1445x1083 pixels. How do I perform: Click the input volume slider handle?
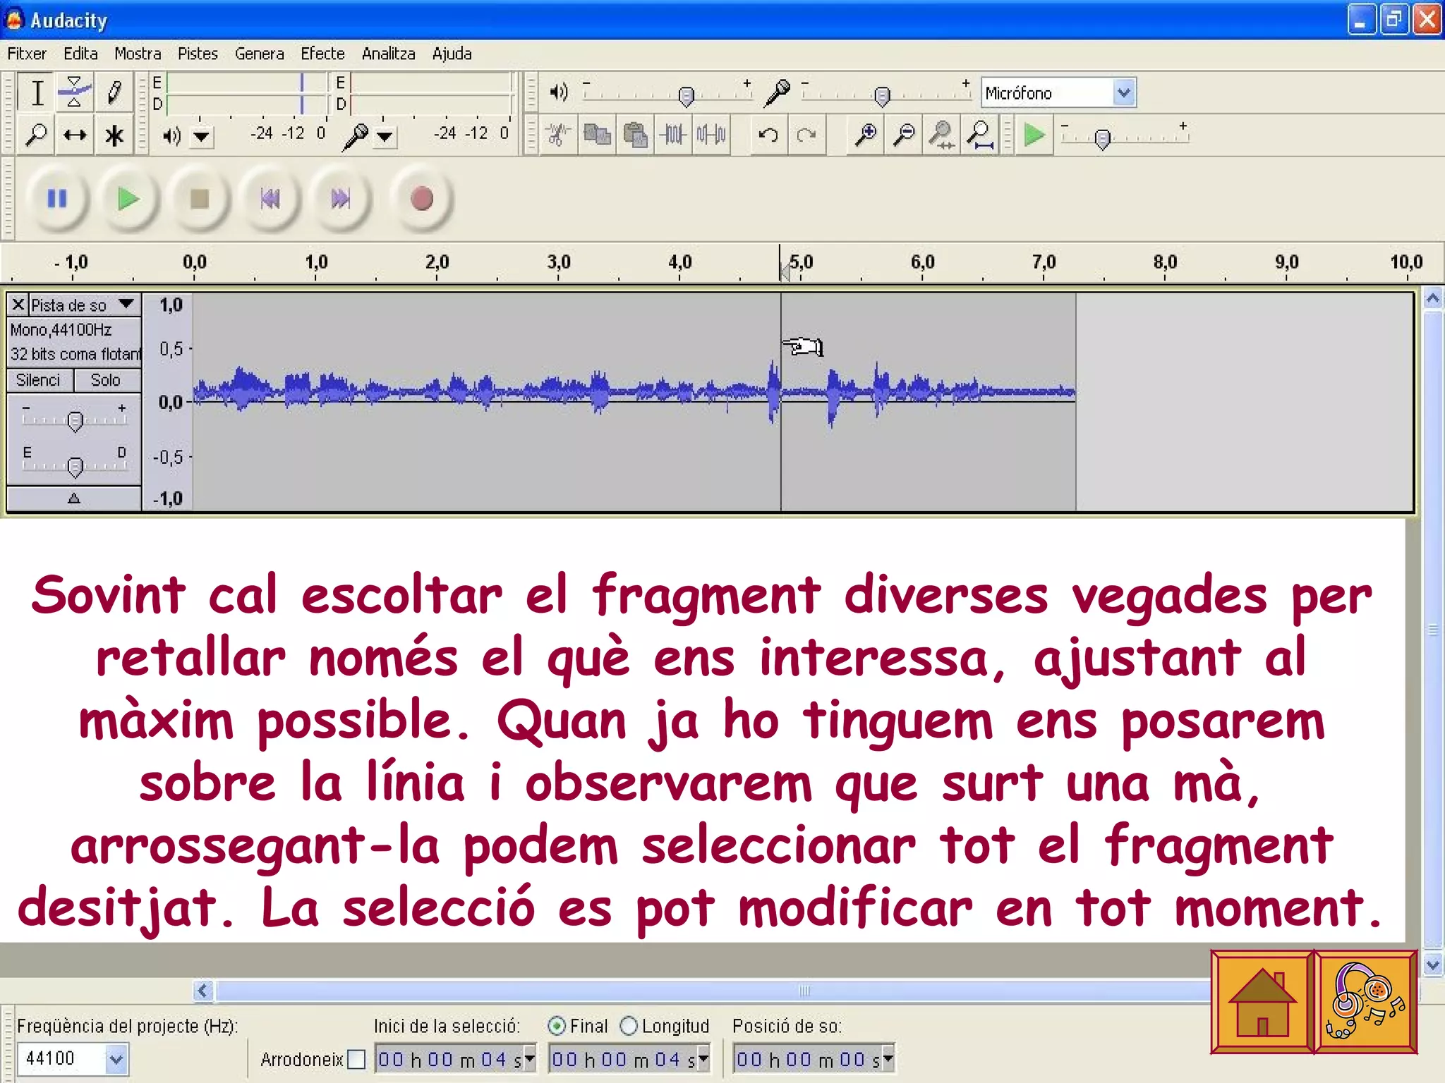(x=882, y=96)
